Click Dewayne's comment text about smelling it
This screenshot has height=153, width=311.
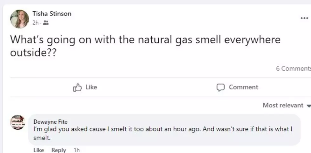click(163, 133)
